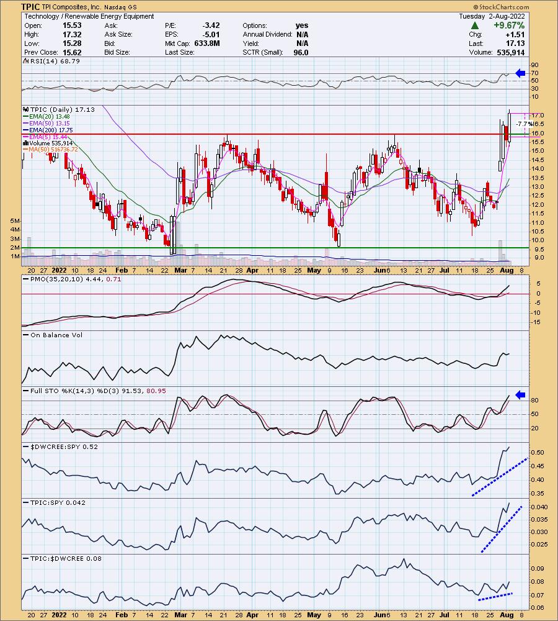The width and height of the screenshot is (558, 621).
Task: Click the -7.7% stop level annotation
Action: tap(524, 124)
